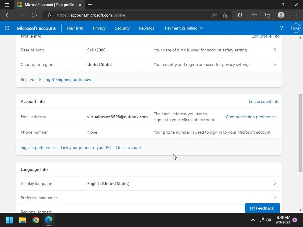The image size is (303, 227).
Task: Open Country or region row chevron
Action: click(x=275, y=64)
